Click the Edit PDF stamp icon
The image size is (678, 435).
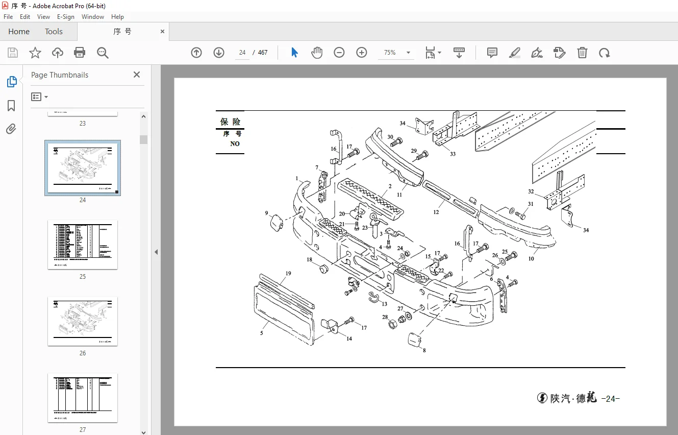click(x=559, y=53)
